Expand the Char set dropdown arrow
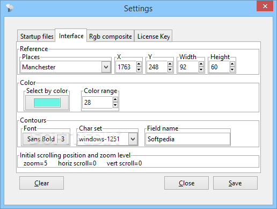The image size is (277, 209). pyautogui.click(x=133, y=139)
